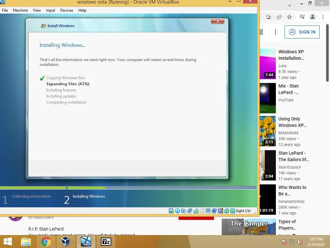Screen dimensions: 330x248
Task: Click the YouTube page scrollbar
Action: 327,53
